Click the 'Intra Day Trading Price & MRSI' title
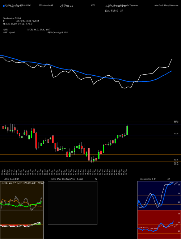 (74, 179)
